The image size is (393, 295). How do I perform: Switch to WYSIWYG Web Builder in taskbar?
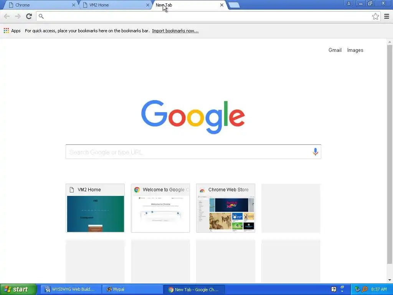(x=71, y=289)
